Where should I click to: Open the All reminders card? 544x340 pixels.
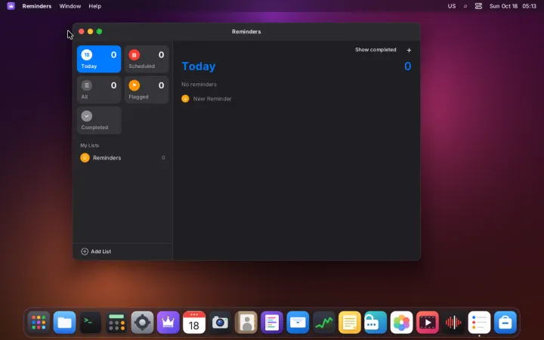(99, 89)
